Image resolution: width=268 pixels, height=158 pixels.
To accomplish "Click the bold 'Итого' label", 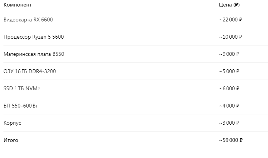I will 11,140.
